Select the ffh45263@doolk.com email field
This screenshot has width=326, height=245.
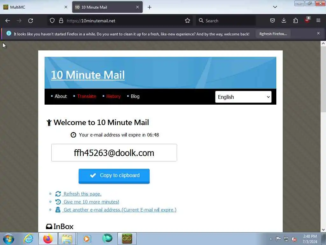click(x=114, y=153)
